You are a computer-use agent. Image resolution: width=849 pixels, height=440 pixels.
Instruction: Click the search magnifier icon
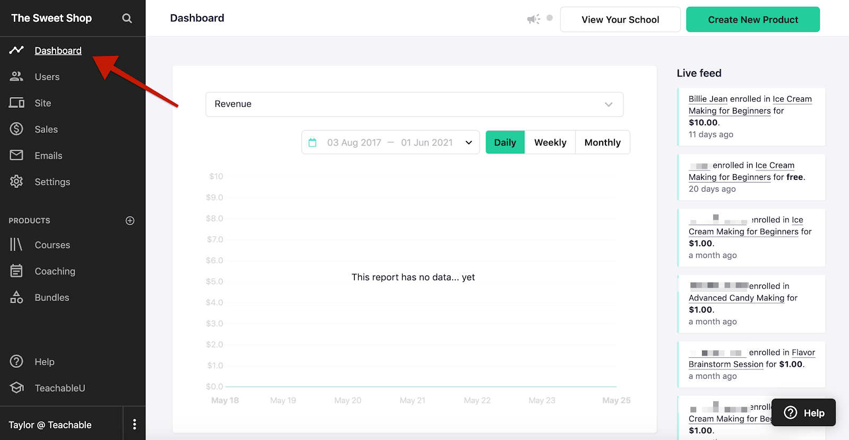point(127,19)
